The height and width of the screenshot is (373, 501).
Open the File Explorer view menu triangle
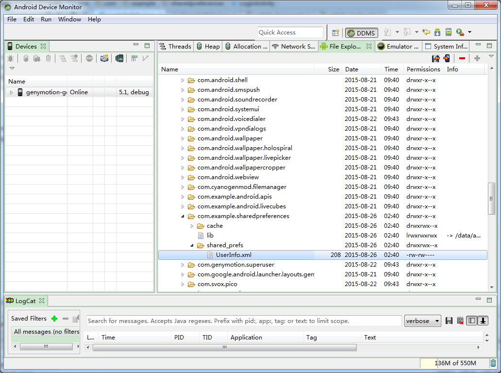tap(491, 56)
